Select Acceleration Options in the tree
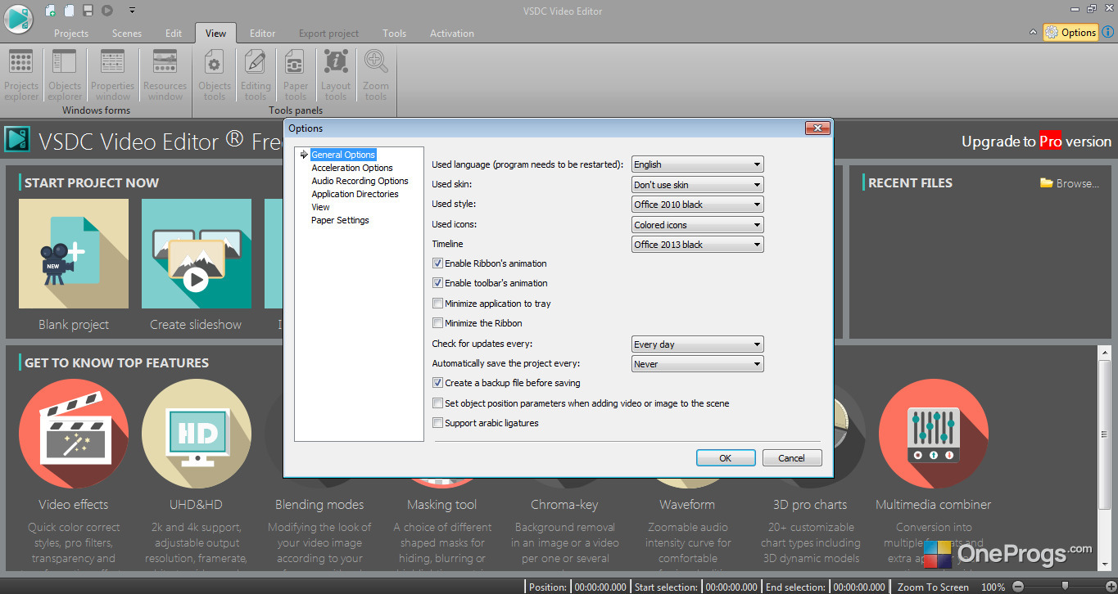Image resolution: width=1118 pixels, height=594 pixels. point(352,168)
